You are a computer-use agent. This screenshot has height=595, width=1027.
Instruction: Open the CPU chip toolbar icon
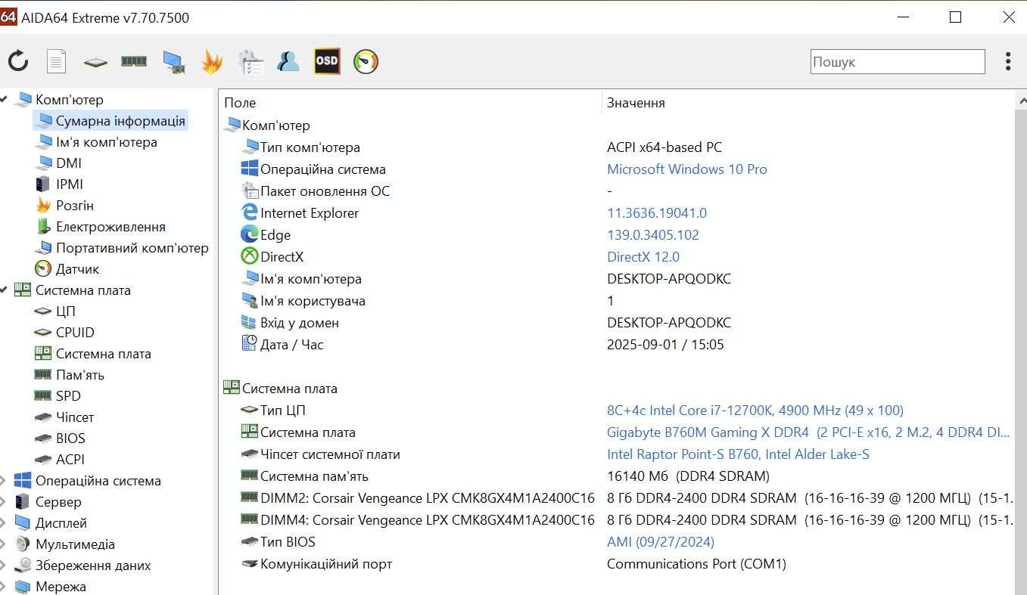pyautogui.click(x=95, y=62)
